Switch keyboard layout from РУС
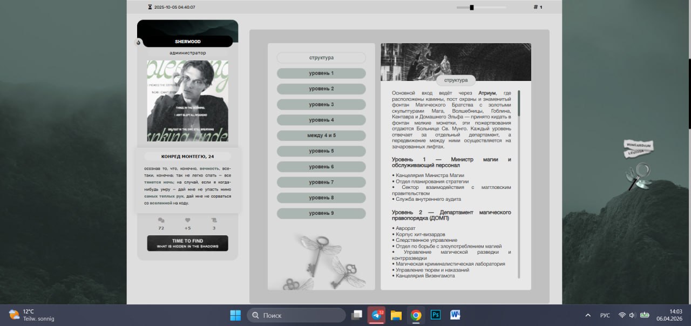Image resolution: width=691 pixels, height=326 pixels. (605, 315)
